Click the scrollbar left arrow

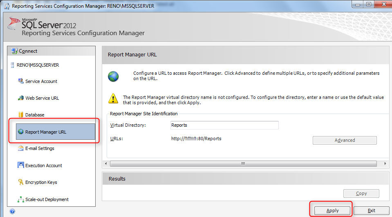click(106, 164)
